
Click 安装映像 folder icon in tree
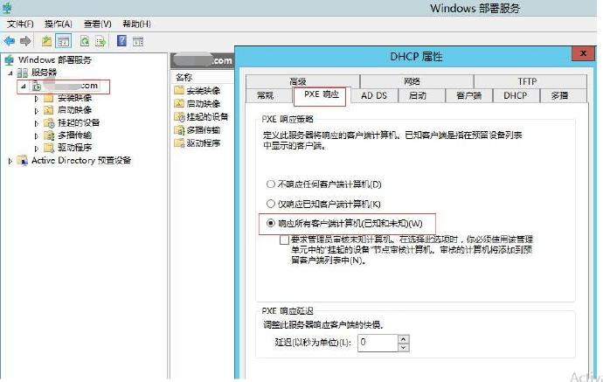[48, 98]
